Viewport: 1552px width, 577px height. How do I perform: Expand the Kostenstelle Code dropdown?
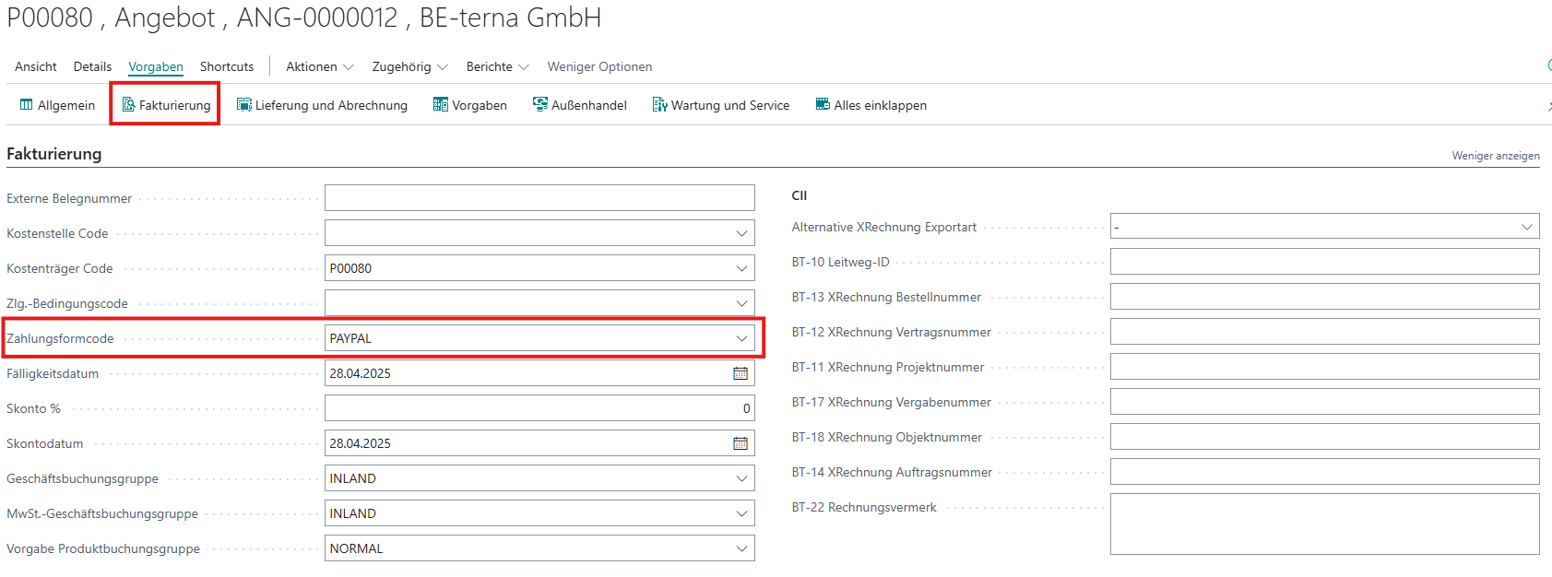click(741, 233)
